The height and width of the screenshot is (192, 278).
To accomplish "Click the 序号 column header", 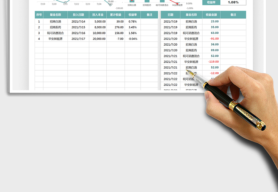I will 39,15.
